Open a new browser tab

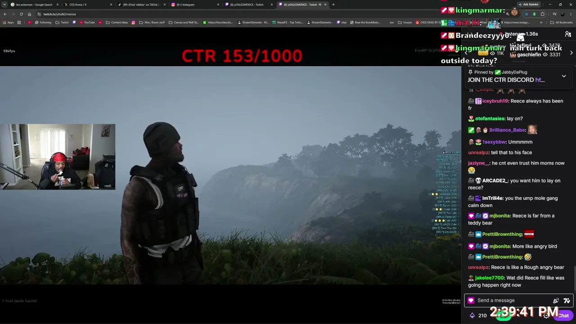pyautogui.click(x=333, y=4)
